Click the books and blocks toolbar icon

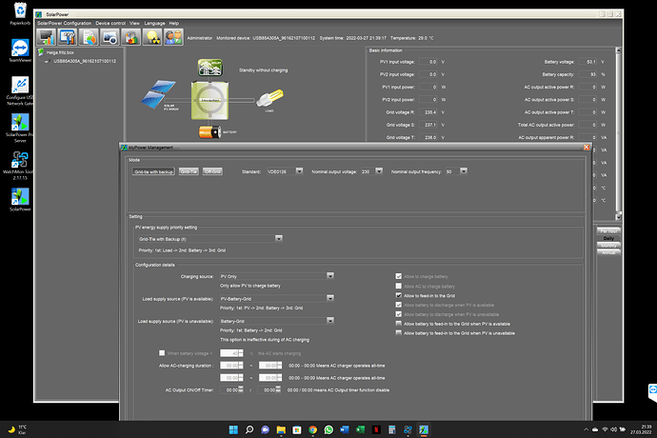click(x=131, y=37)
